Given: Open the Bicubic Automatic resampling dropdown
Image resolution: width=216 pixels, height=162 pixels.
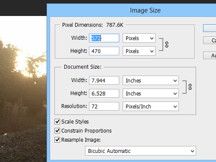Looking at the screenshot, I should (140, 151).
